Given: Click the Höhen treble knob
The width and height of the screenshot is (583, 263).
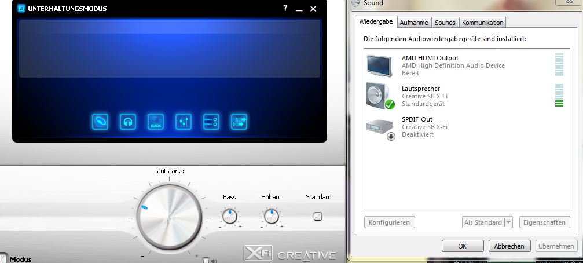Looking at the screenshot, I should [271, 216].
